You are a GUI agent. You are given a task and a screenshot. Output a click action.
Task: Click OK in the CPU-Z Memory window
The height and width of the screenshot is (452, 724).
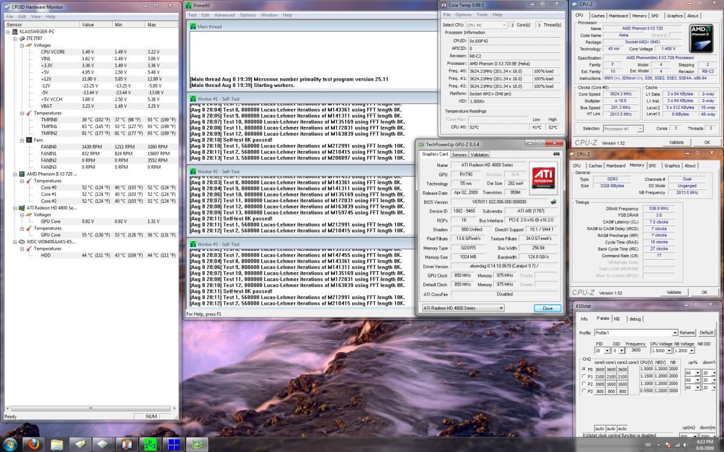pyautogui.click(x=704, y=293)
